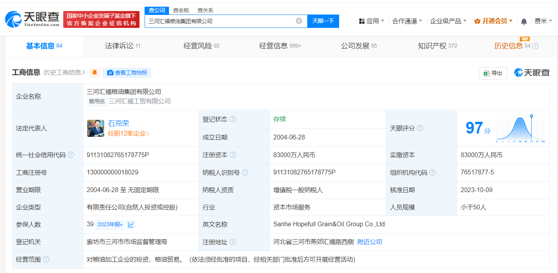Click the company name search input field
This screenshot has width=558, height=273.
tap(224, 21)
